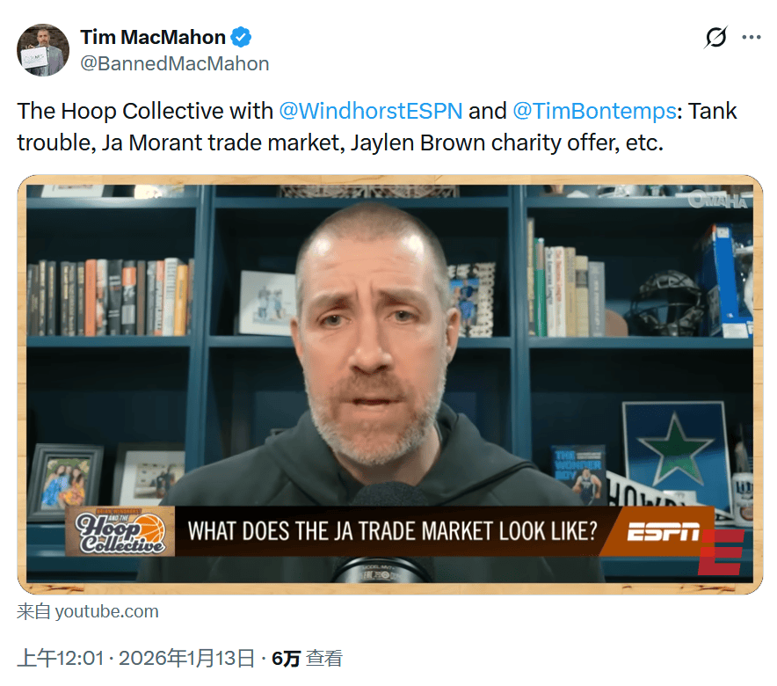Click the blue verified badge
The height and width of the screenshot is (686, 777).
pyautogui.click(x=242, y=37)
